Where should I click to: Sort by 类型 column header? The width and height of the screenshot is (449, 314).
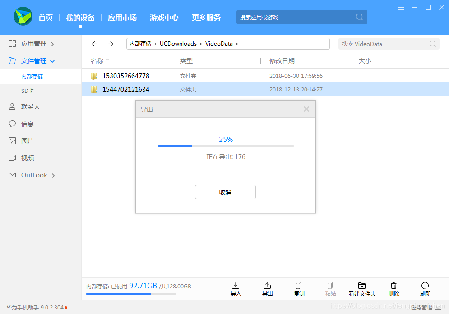point(186,61)
